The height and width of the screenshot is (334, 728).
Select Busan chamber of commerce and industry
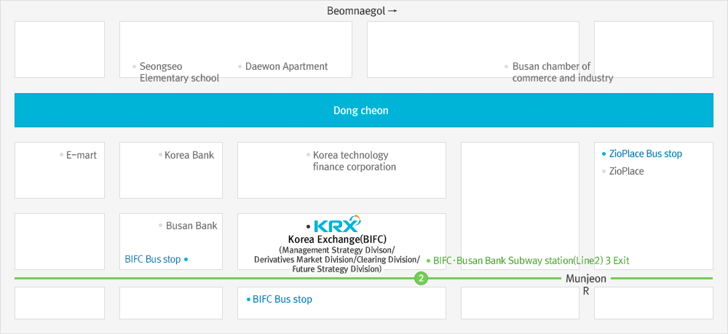[563, 72]
